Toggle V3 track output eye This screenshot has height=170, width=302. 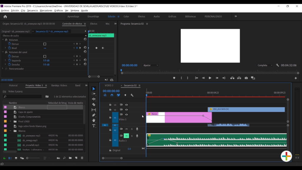click(x=127, y=105)
